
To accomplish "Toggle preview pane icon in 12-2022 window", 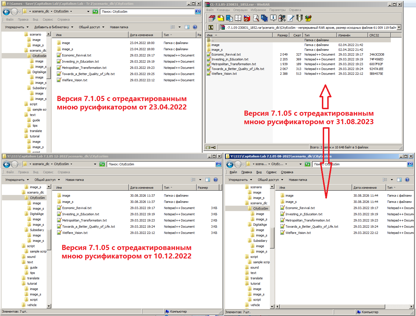I will pos(208,180).
